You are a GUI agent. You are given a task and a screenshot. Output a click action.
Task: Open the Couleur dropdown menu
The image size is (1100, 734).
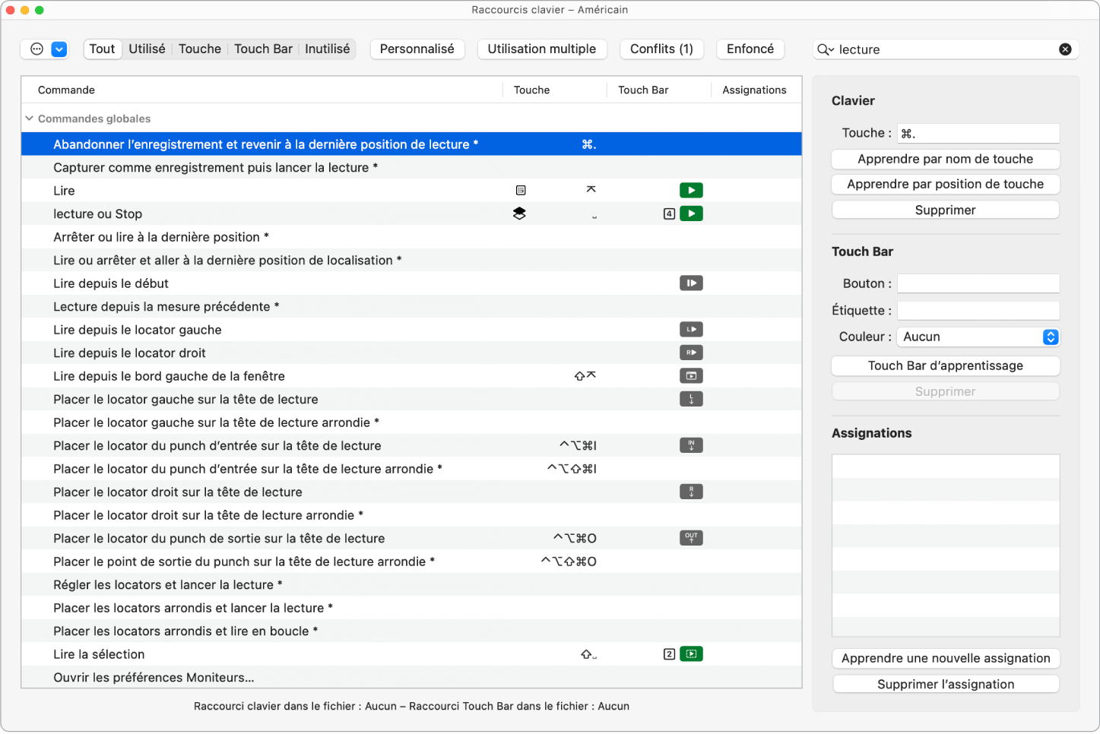[978, 337]
